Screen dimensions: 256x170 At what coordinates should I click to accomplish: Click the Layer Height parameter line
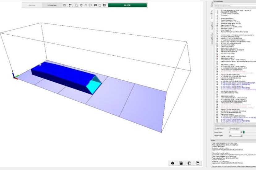(228, 25)
